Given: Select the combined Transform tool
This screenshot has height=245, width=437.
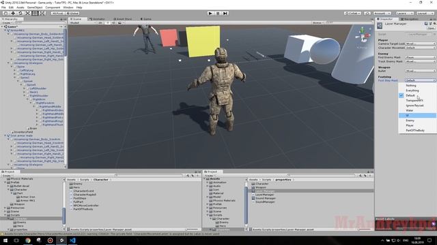Looking at the screenshot, I should [42, 14].
